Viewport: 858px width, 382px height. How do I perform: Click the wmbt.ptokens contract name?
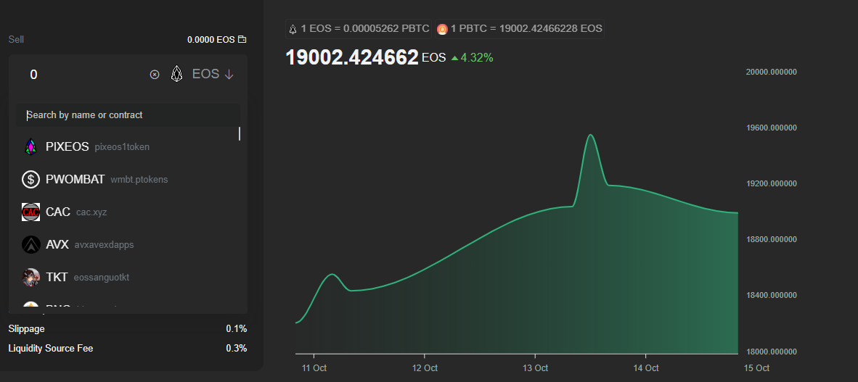[139, 179]
